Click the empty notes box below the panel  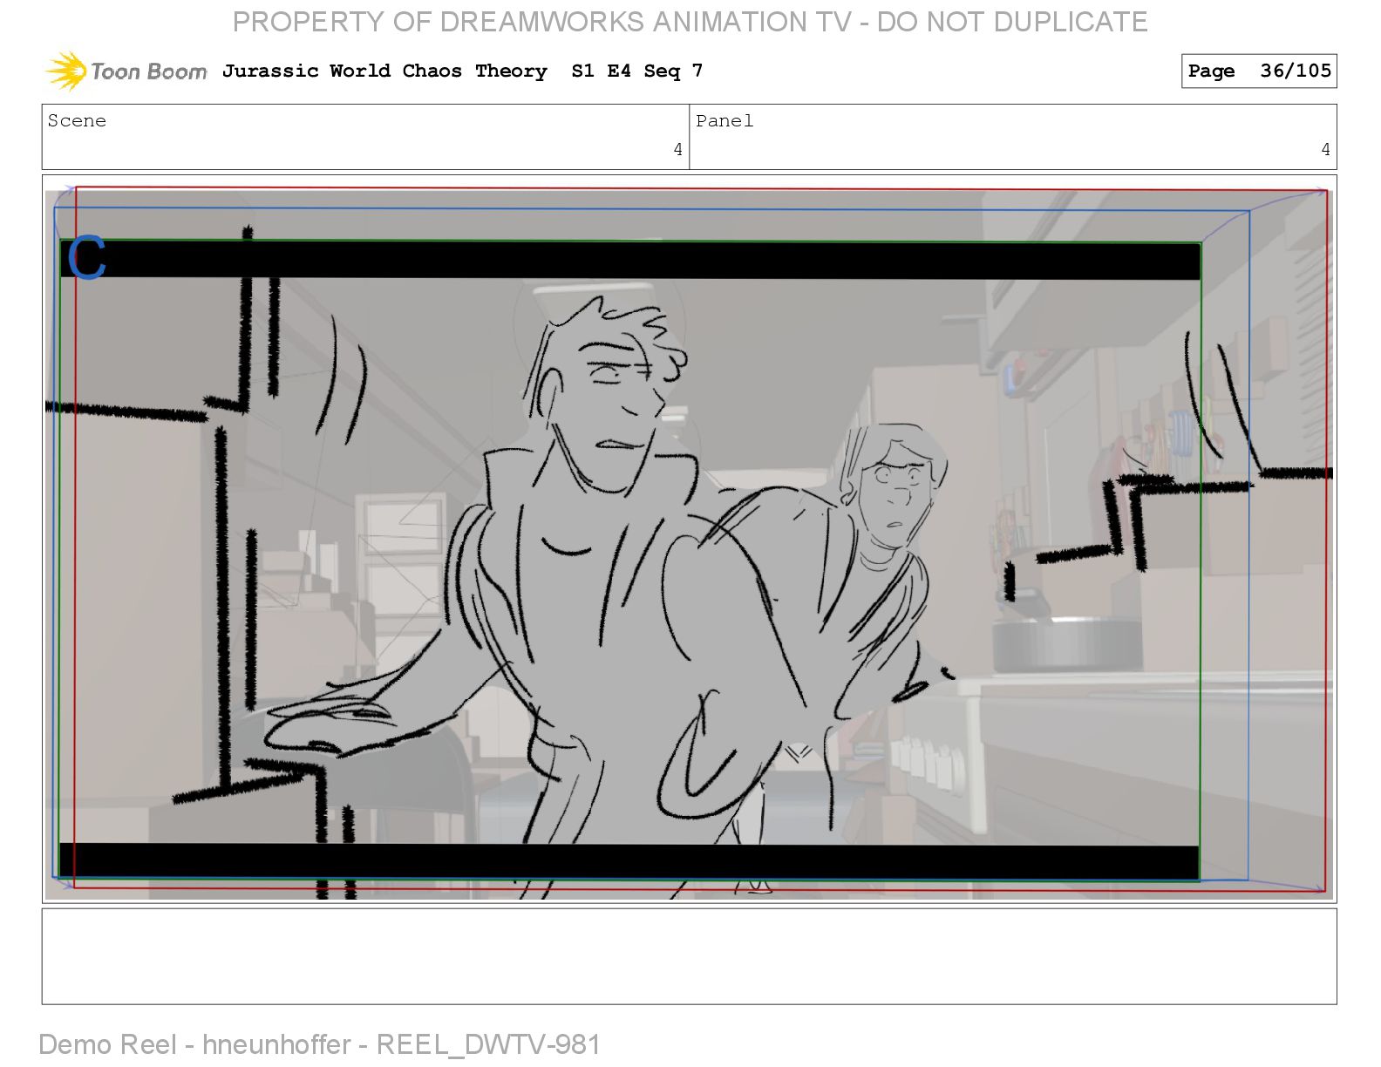click(x=689, y=956)
